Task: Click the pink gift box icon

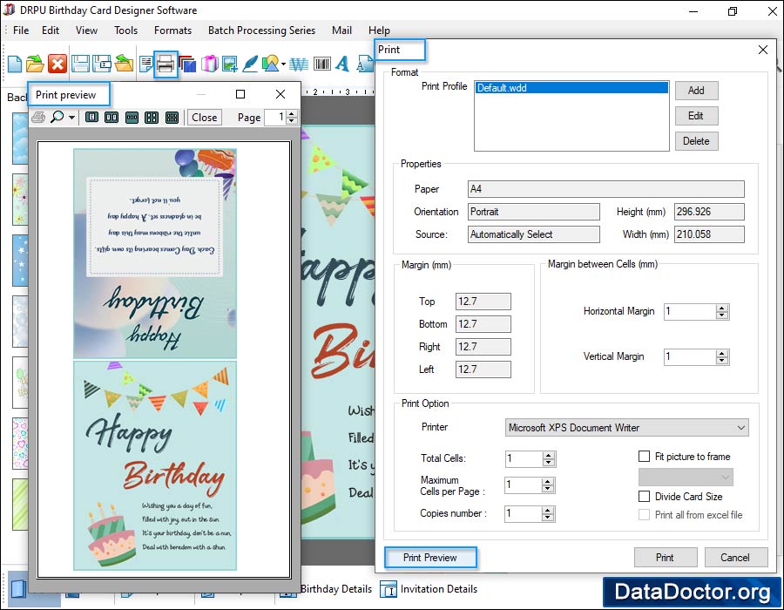Action: point(209,64)
